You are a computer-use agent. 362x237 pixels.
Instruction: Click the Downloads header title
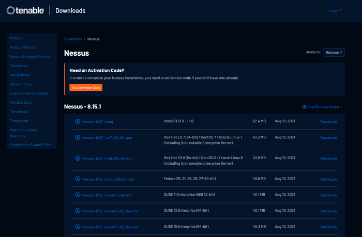(70, 11)
